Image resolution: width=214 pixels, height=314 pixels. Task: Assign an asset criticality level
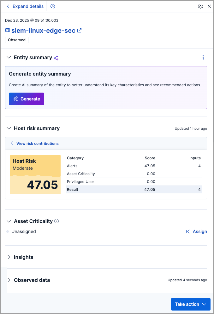pos(200,231)
